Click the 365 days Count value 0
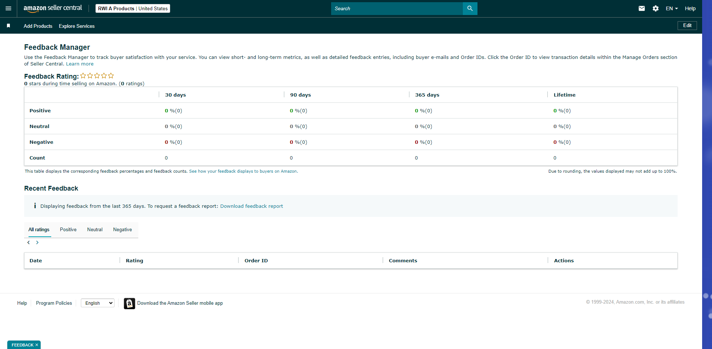Viewport: 712px width, 349px height. 416,158
